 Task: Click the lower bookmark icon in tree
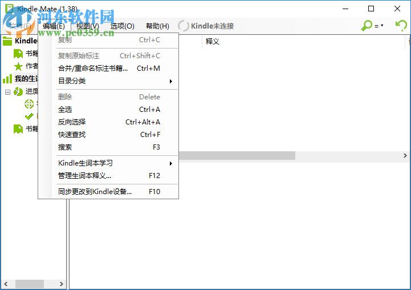tap(18, 129)
